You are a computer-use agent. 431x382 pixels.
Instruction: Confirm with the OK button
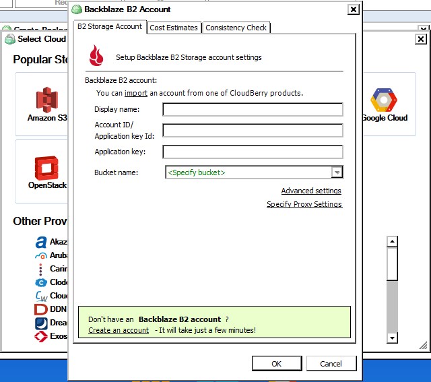pos(277,364)
